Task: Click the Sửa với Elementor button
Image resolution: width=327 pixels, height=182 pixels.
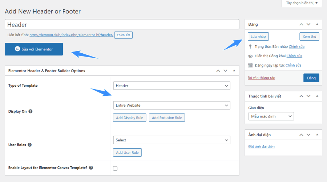Action: (34, 49)
